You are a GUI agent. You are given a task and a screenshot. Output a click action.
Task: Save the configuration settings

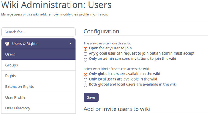[x=91, y=97]
